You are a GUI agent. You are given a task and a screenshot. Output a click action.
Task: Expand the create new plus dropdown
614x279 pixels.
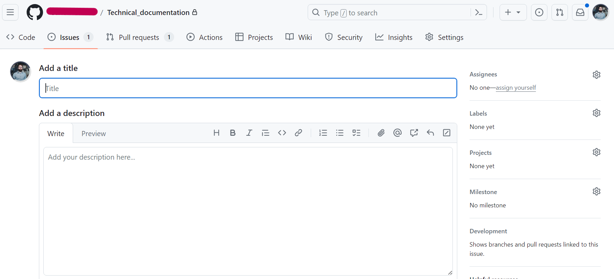513,13
